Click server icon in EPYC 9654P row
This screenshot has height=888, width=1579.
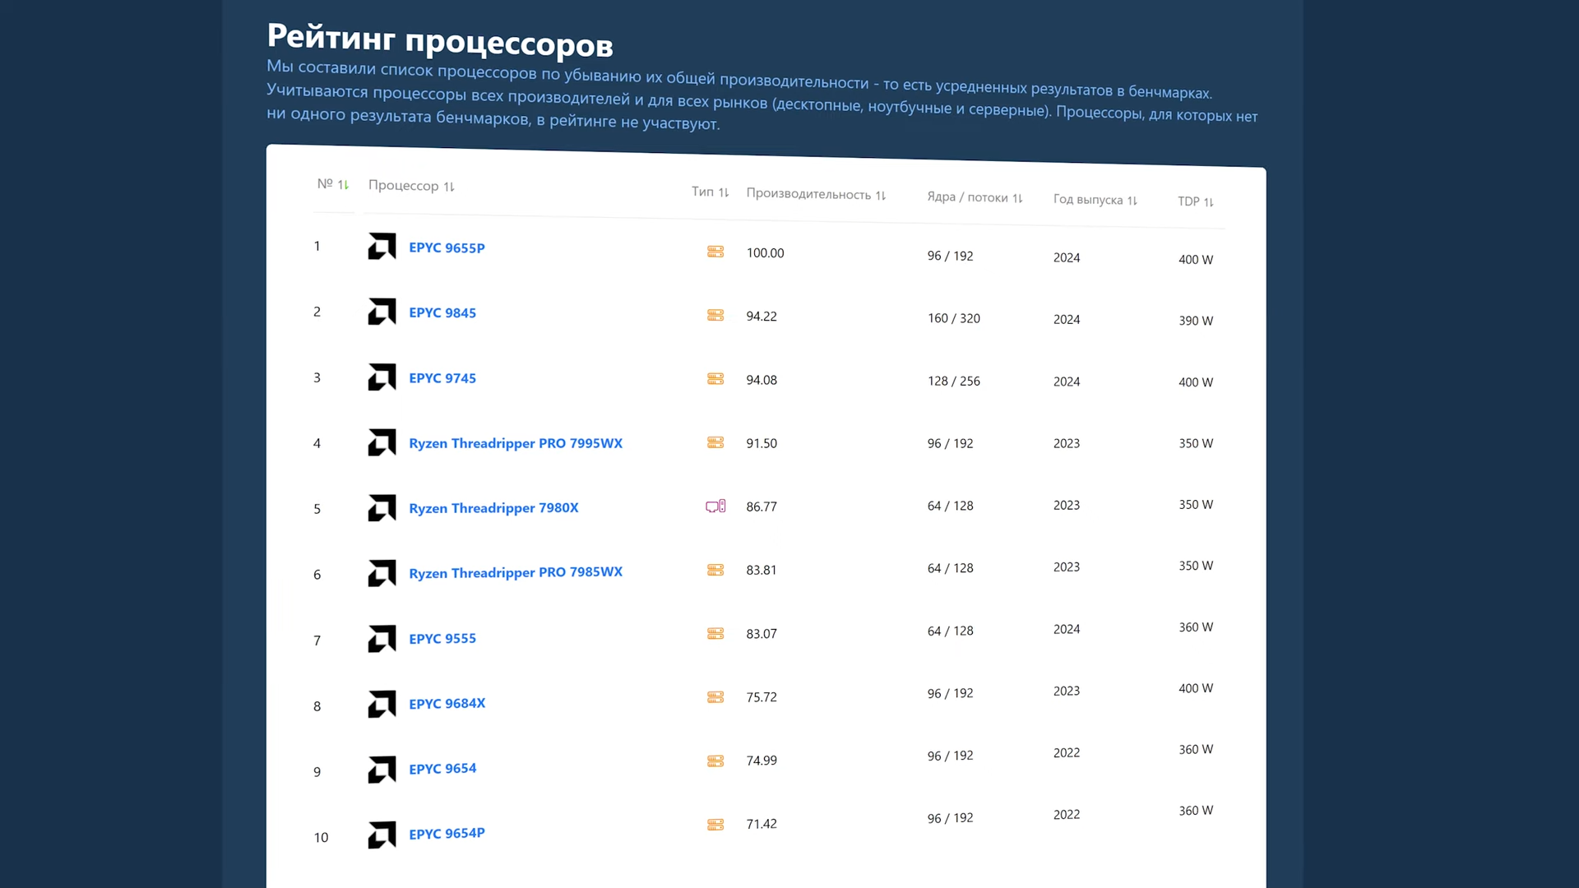pyautogui.click(x=715, y=825)
